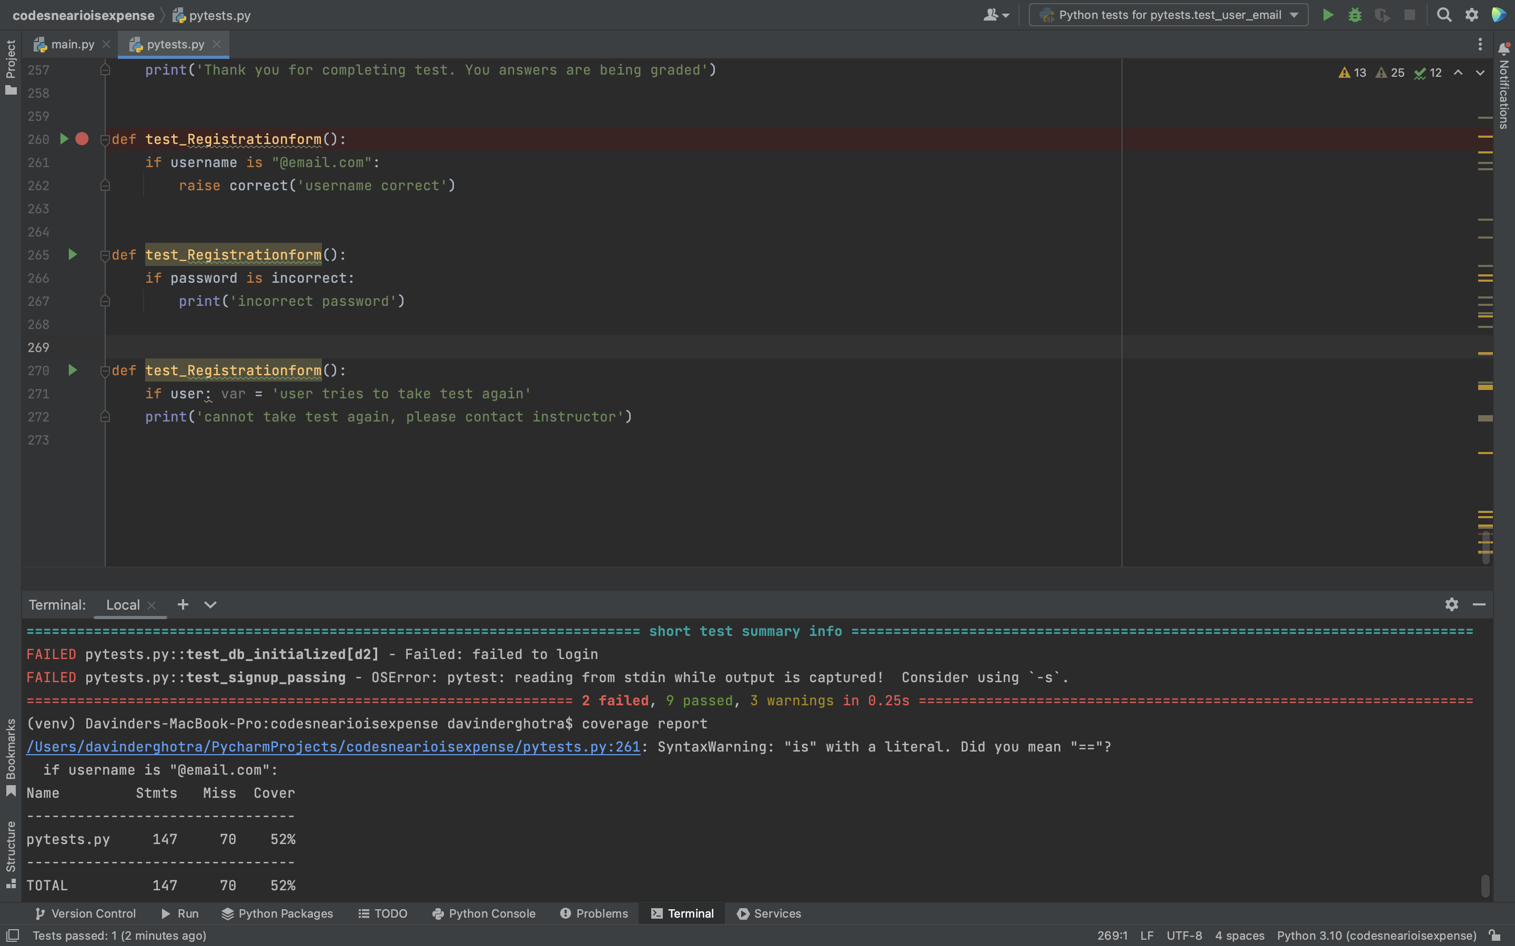Open a new terminal with plus button

[182, 605]
